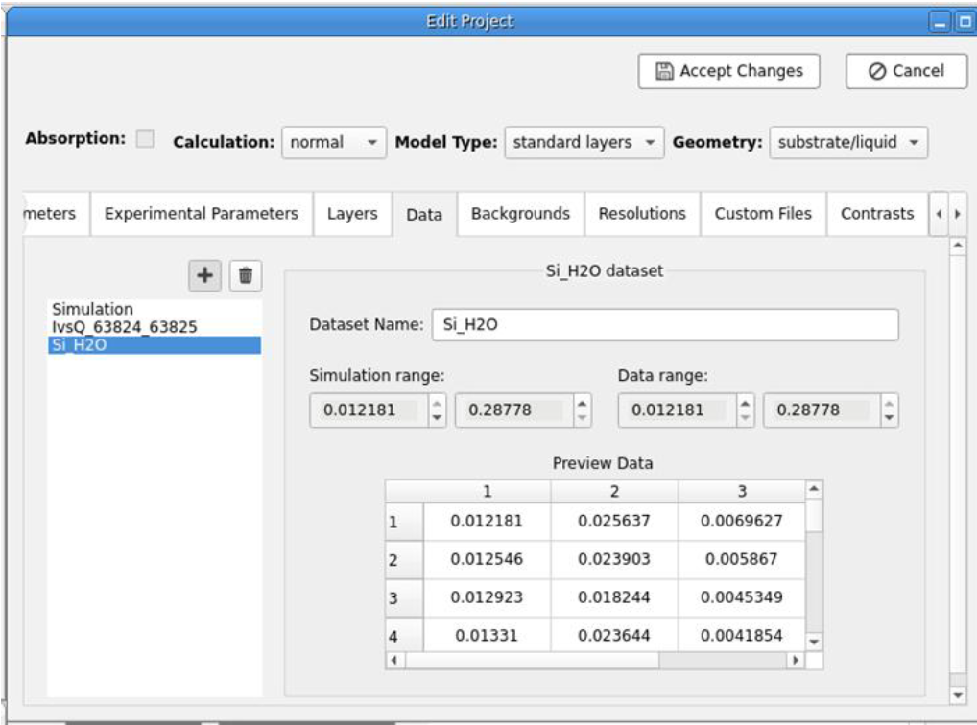Viewport: 977px width, 725px height.
Task: Click Accept Changes button
Action: click(728, 71)
